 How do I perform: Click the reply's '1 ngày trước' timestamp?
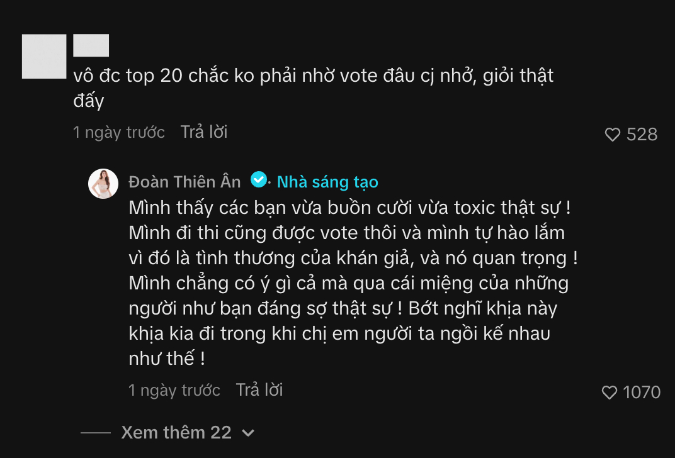pyautogui.click(x=174, y=391)
